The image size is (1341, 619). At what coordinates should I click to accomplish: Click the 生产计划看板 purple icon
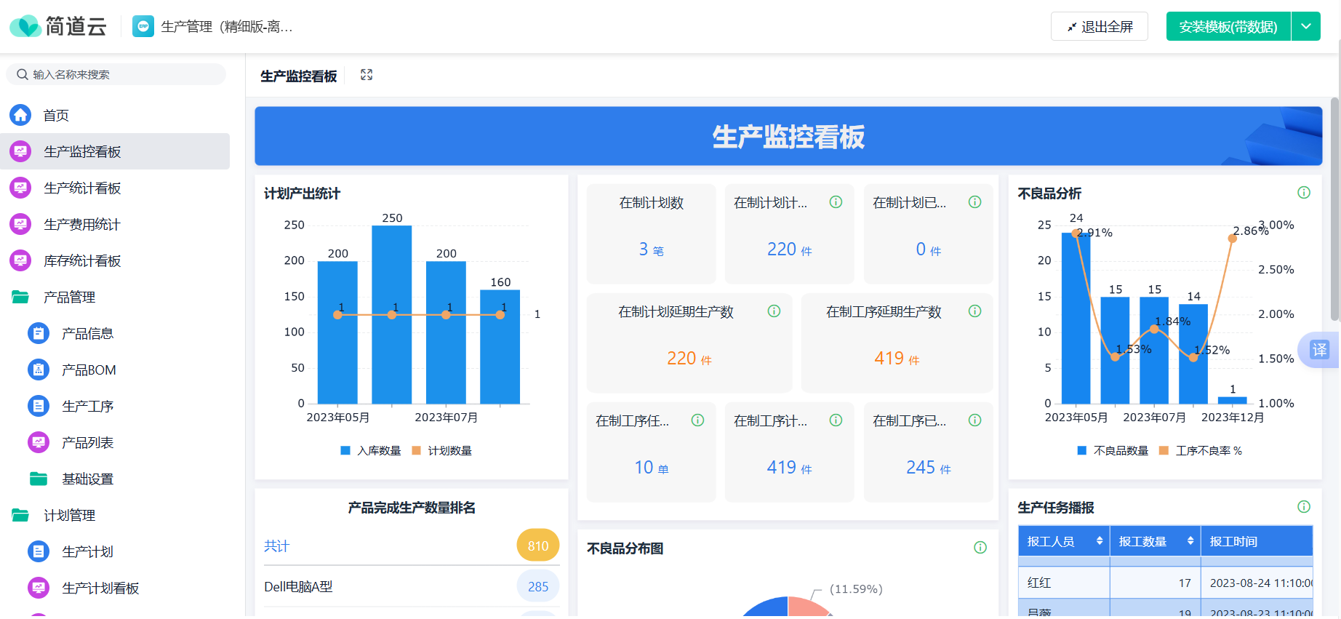pos(39,588)
